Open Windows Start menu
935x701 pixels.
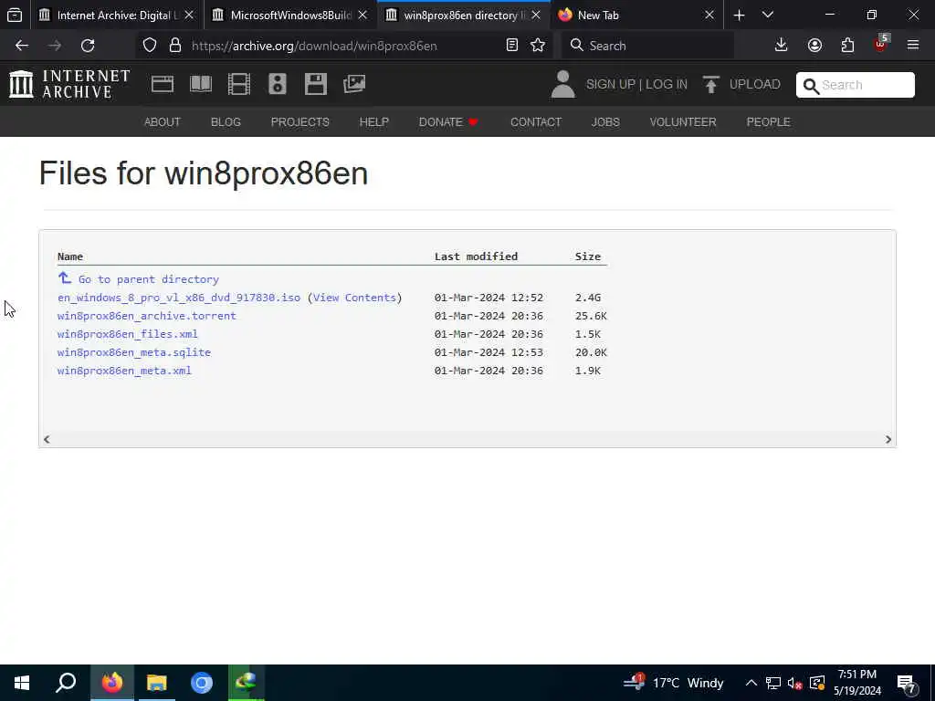pos(22,683)
